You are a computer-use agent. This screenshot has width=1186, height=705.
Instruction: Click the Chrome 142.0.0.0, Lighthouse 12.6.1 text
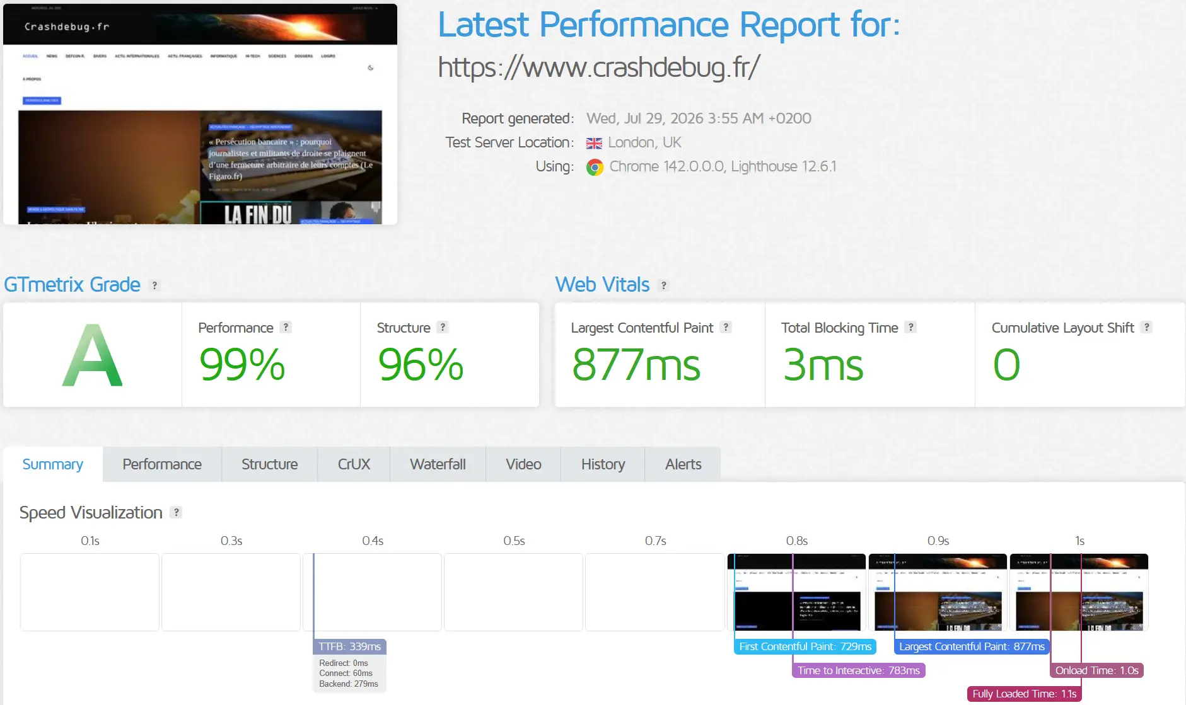(723, 166)
